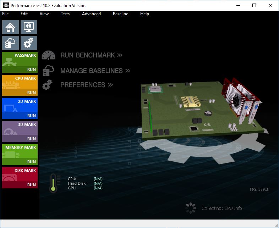Image resolution: width=279 pixels, height=228 pixels.
Task: Click the 'CPU:' temperature label
Action: (x=72, y=179)
